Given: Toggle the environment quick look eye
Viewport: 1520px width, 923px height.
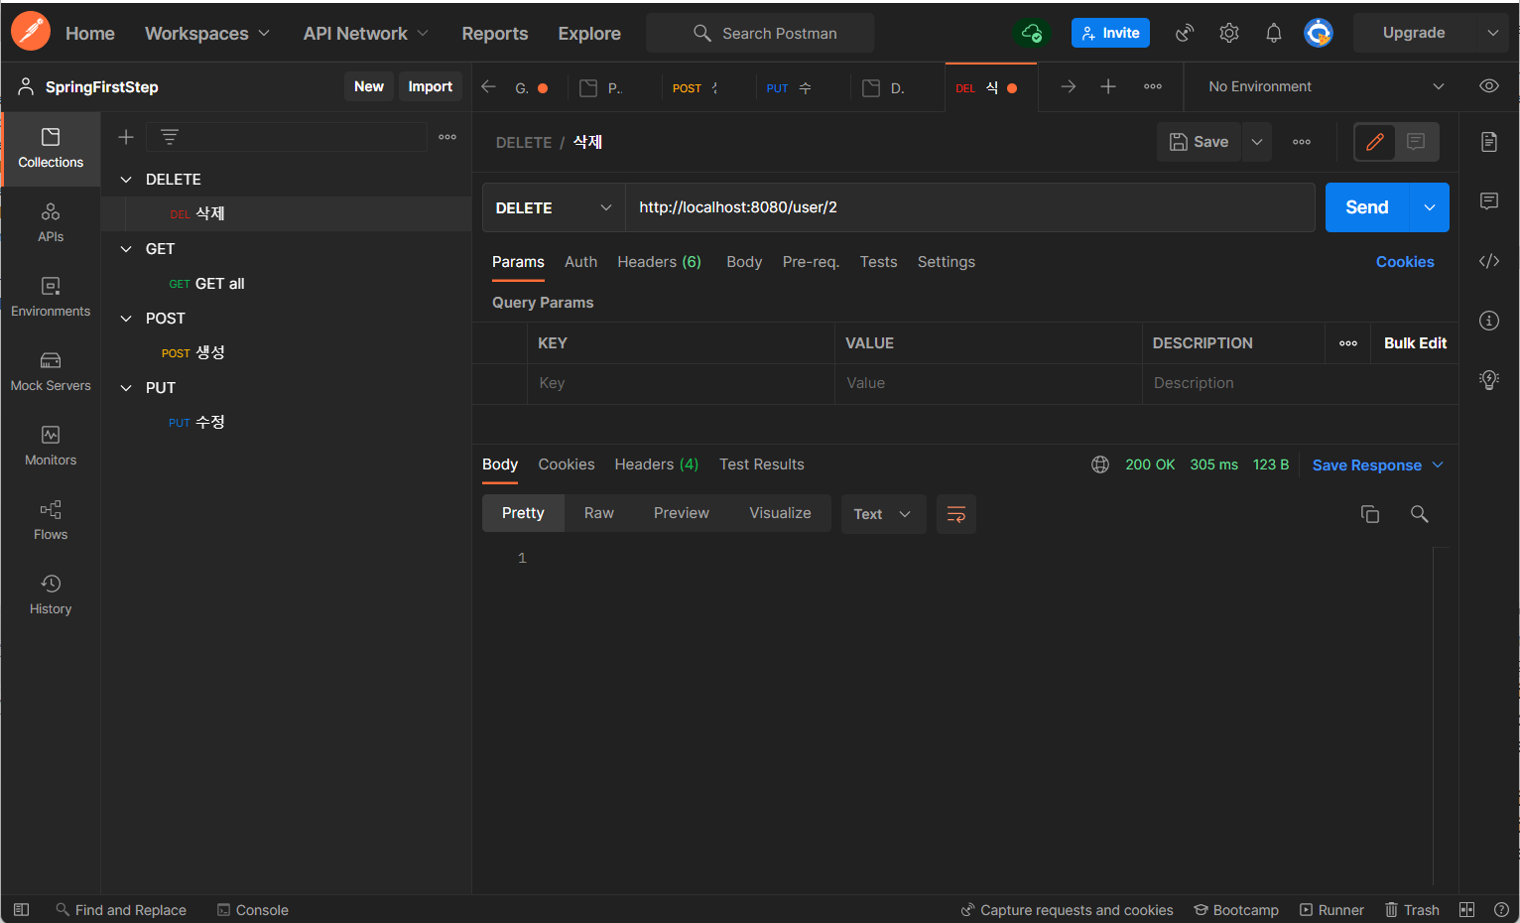Looking at the screenshot, I should [x=1489, y=86].
